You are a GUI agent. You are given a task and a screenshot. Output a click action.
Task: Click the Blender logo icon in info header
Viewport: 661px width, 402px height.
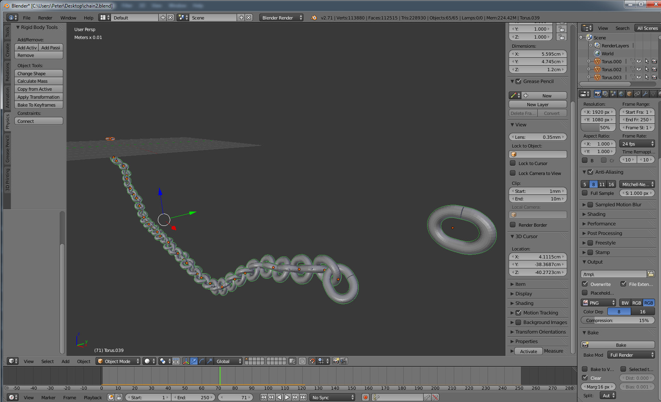pyautogui.click(x=314, y=17)
